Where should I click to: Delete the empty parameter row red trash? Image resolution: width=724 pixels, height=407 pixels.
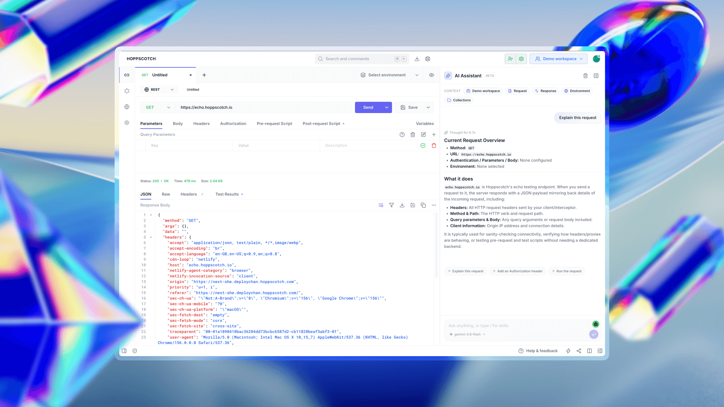coord(434,145)
